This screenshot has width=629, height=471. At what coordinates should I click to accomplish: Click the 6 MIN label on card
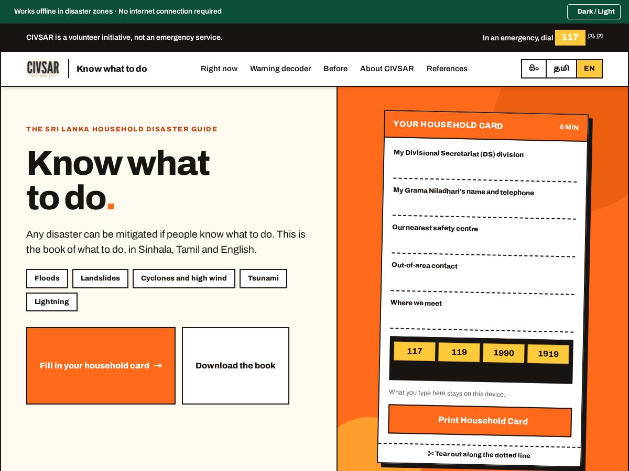tap(569, 127)
